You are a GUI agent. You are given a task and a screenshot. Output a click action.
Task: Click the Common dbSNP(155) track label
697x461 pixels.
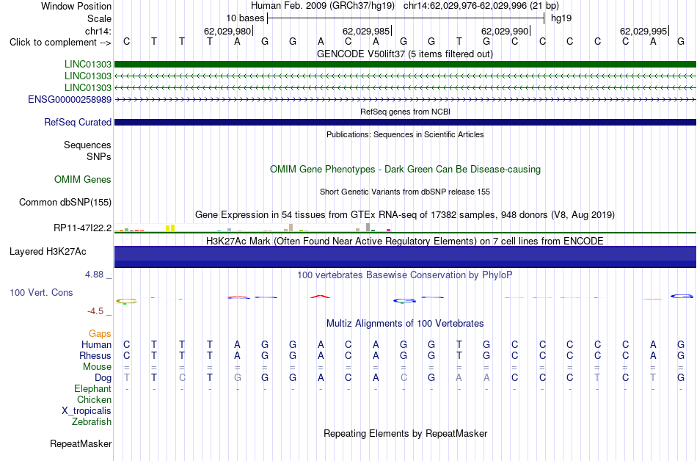[x=65, y=203]
